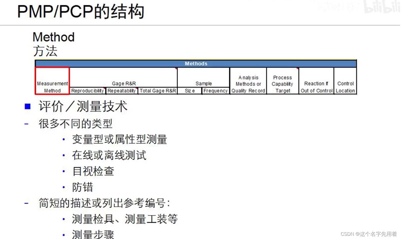Screen dimensions: 401x239
Task: Click the bullet dot beside 目视检查
Action: click(64, 171)
